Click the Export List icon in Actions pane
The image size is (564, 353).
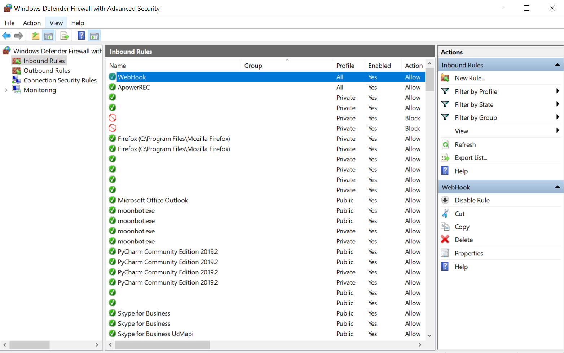pos(445,157)
